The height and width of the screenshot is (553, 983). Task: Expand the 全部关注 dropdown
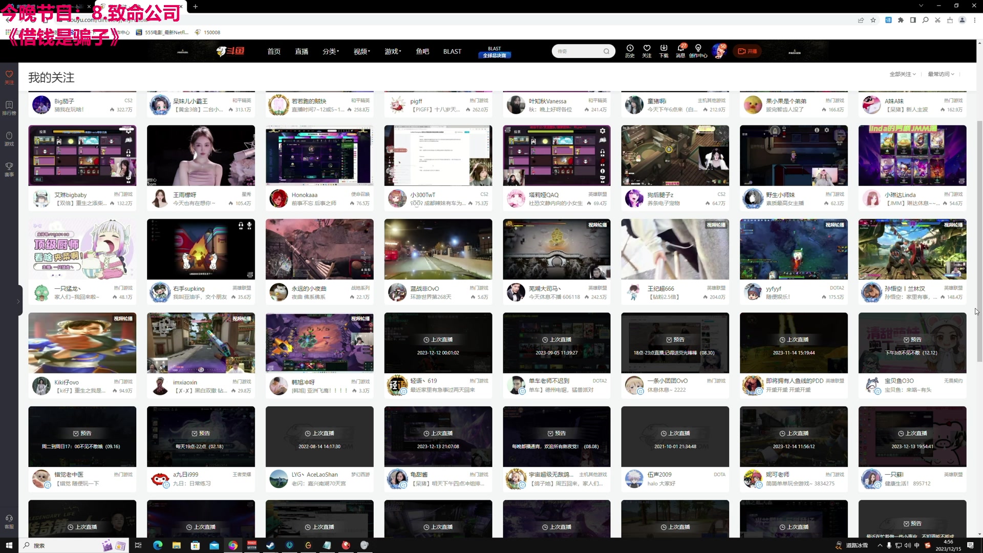coord(903,74)
